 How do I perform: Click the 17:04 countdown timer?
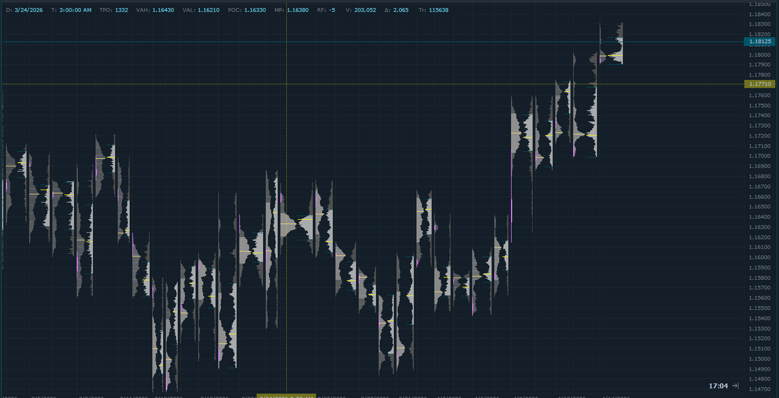click(717, 386)
